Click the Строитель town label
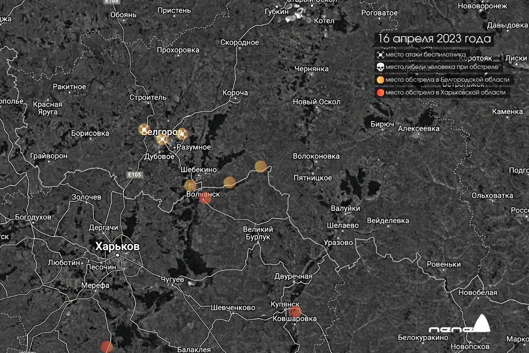The width and height of the screenshot is (529, 353). click(148, 97)
